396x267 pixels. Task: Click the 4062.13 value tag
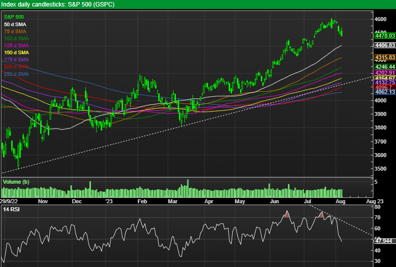384,92
